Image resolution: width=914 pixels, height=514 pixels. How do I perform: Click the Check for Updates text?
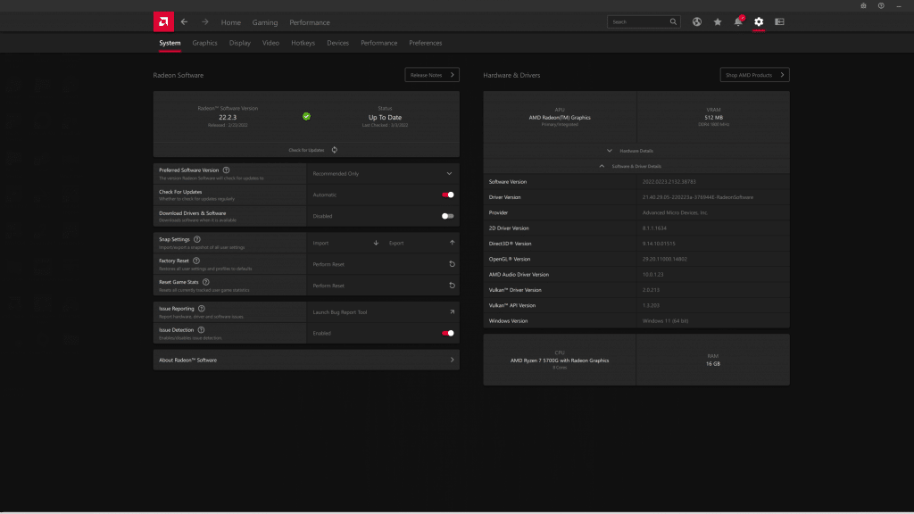306,150
